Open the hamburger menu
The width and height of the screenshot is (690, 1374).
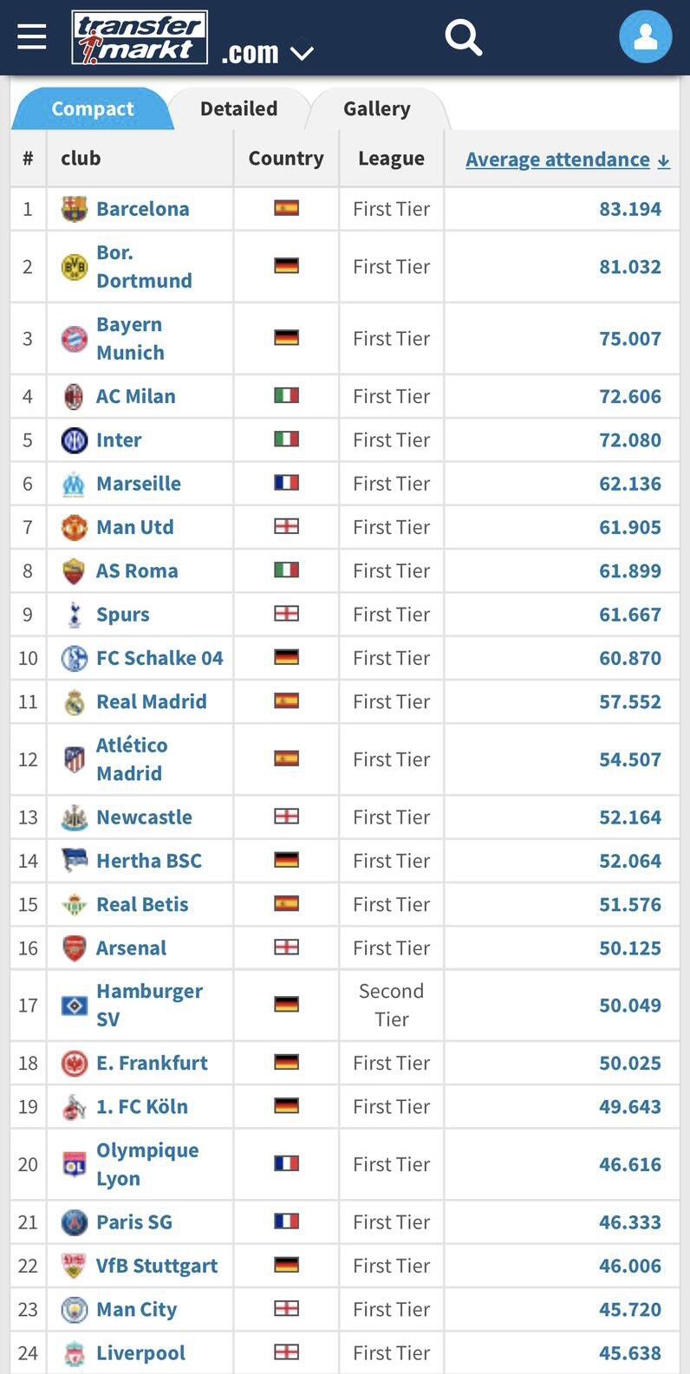[32, 37]
